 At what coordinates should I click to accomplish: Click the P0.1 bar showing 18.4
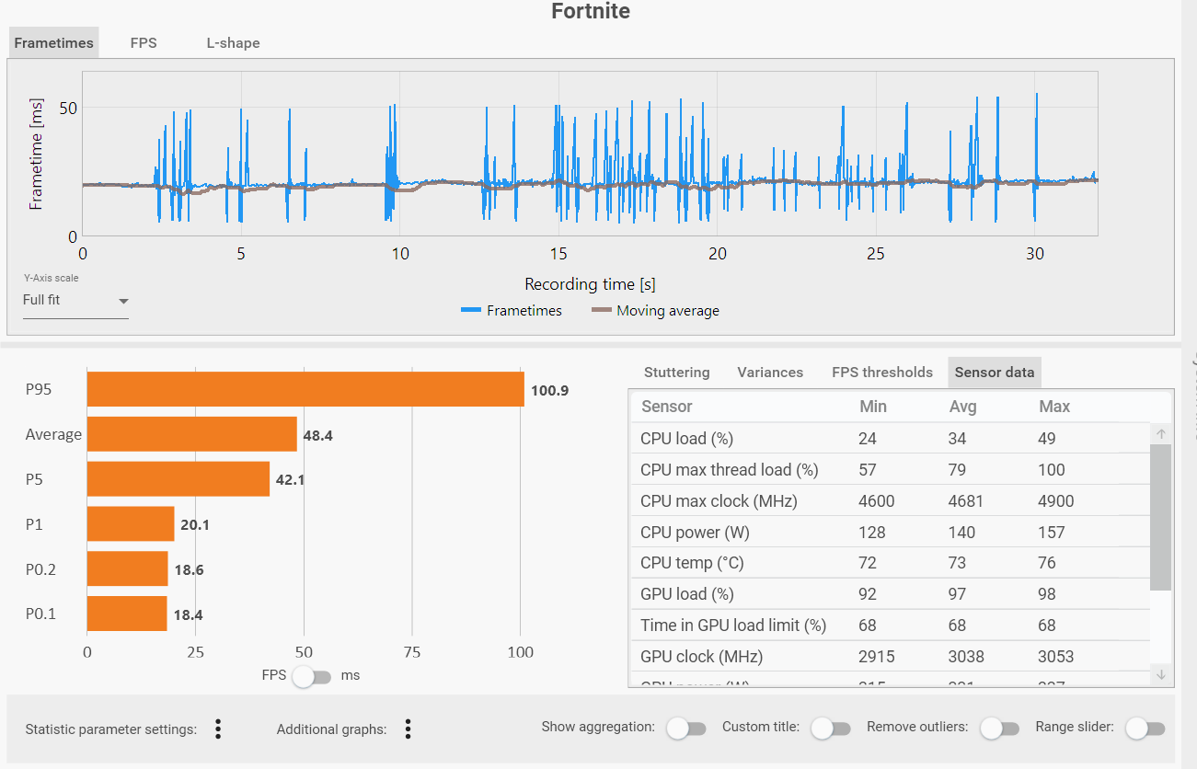[127, 614]
